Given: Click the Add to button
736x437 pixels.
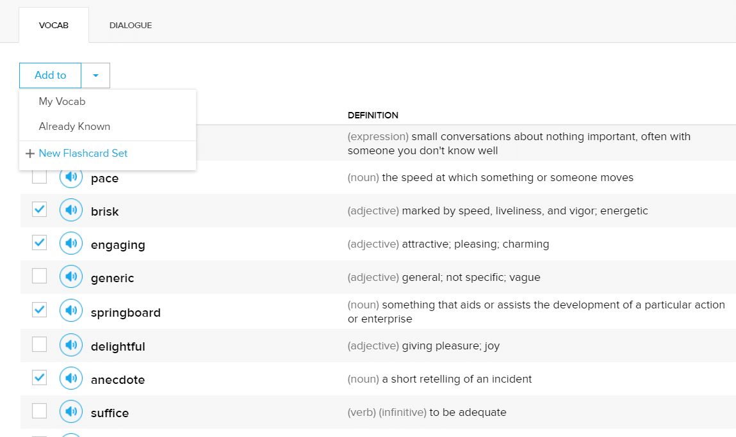Looking at the screenshot, I should pyautogui.click(x=51, y=75).
